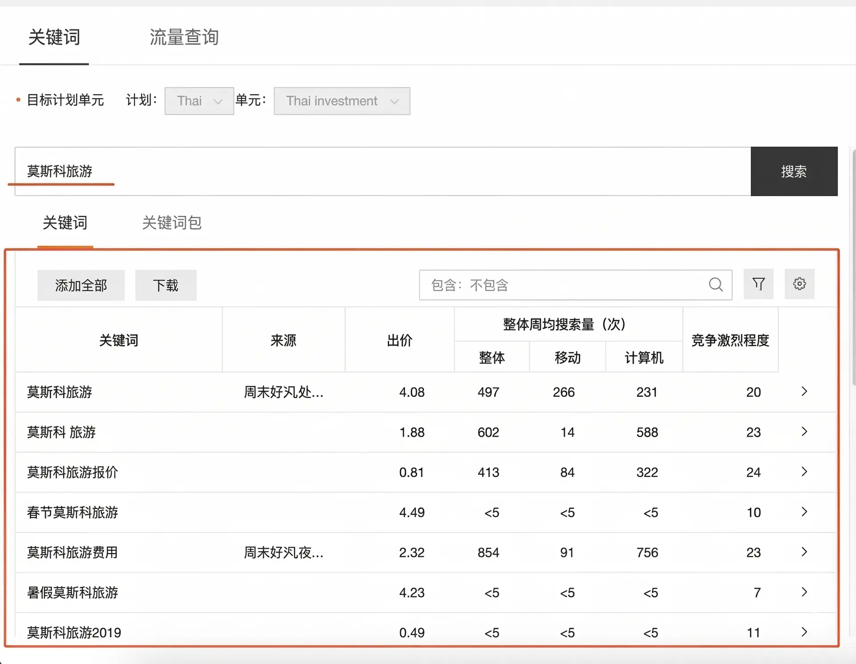Expand the 莫斯科旅游2019 row arrow
856x664 pixels.
pos(804,632)
